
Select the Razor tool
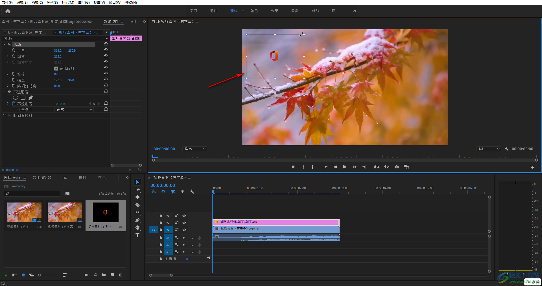coord(137,205)
